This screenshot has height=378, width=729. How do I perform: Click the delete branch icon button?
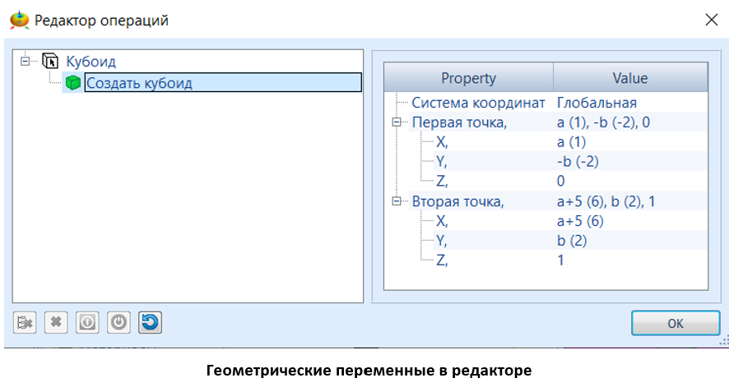pos(25,322)
